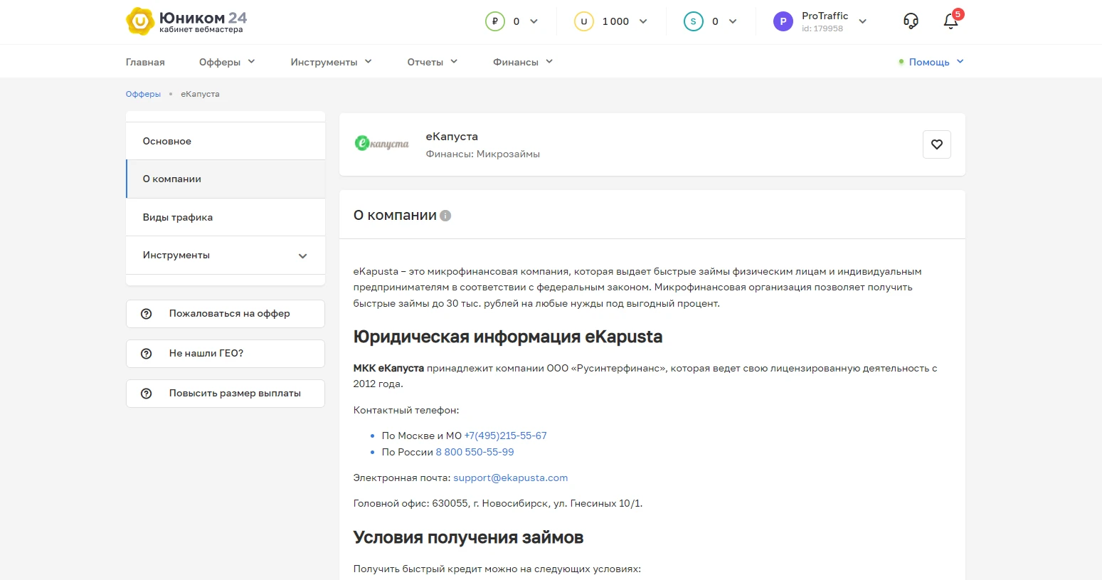Select the Виды трафика sidebar section
The width and height of the screenshot is (1102, 580).
coord(226,217)
